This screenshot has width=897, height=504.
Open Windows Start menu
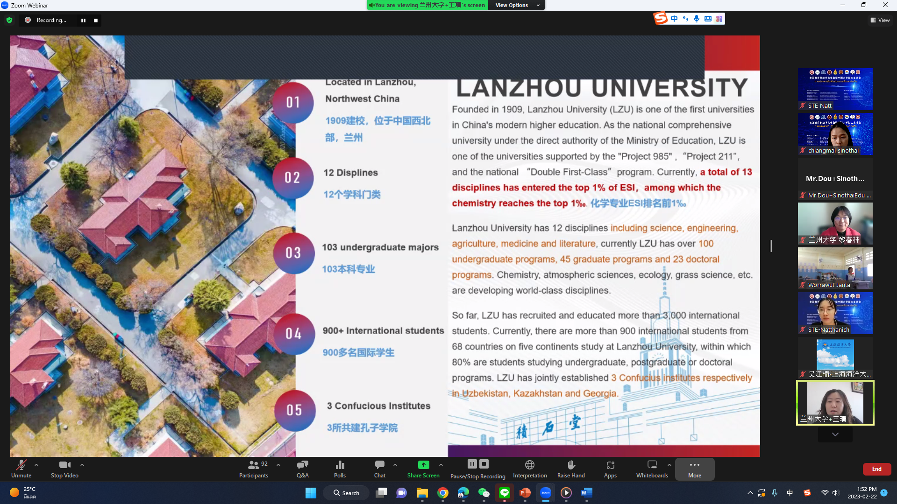[311, 493]
